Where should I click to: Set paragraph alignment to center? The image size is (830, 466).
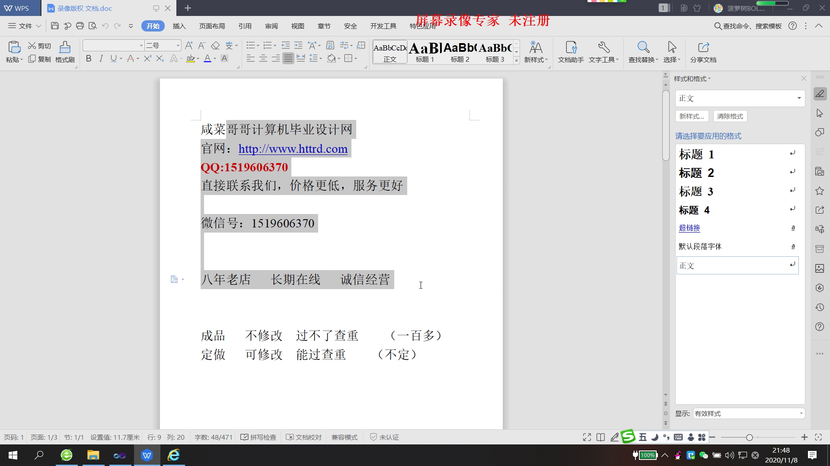pos(263,58)
